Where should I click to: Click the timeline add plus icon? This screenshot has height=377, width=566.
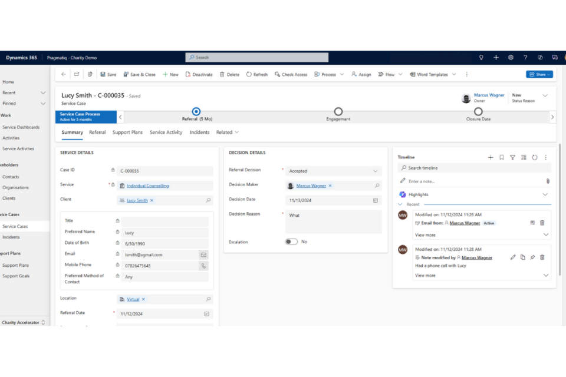(x=491, y=157)
